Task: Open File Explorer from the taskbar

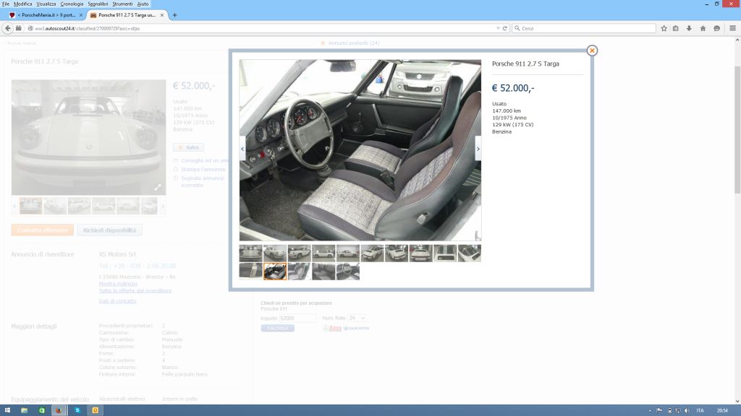Action: [24, 410]
